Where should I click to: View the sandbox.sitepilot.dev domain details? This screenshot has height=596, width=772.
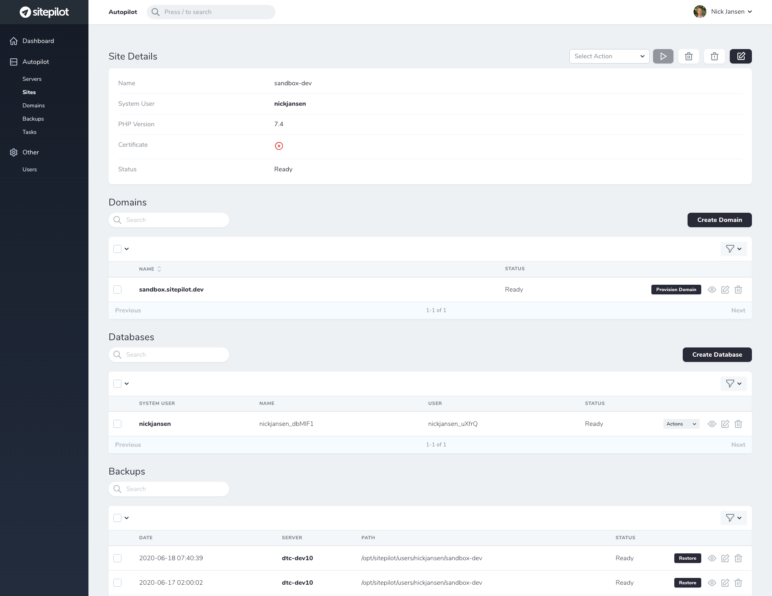coord(712,290)
